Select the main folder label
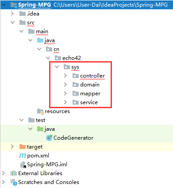This screenshot has height=188, width=173. 42,31
